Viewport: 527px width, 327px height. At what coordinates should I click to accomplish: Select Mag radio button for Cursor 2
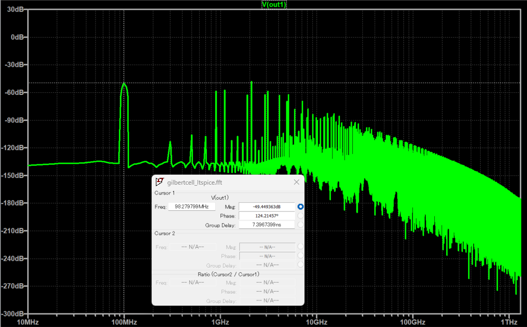(x=300, y=247)
